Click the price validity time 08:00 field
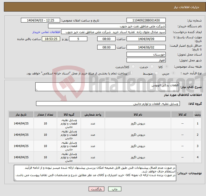This screenshot has height=196, width=206. pos(106,47)
